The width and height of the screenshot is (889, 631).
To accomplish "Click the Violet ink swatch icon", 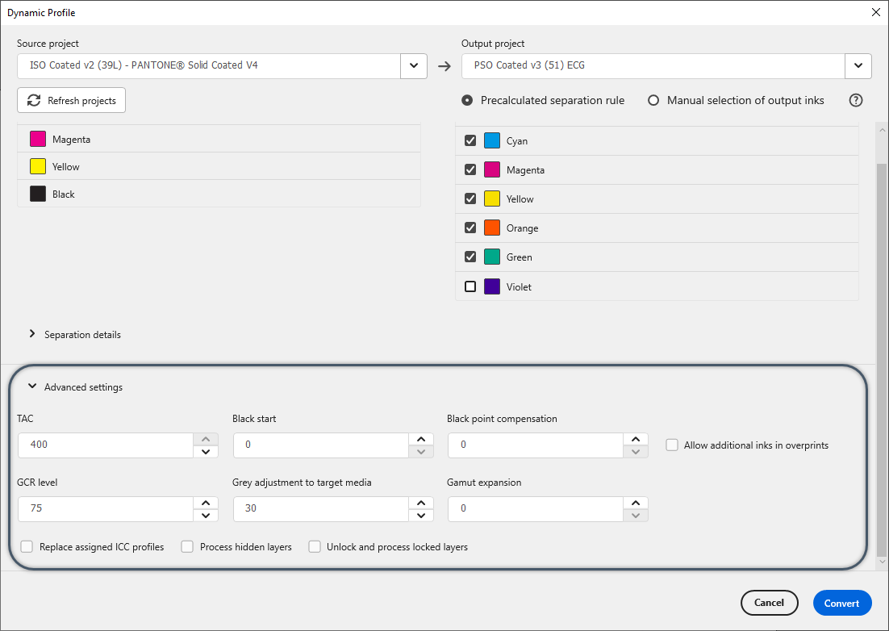I will 492,286.
